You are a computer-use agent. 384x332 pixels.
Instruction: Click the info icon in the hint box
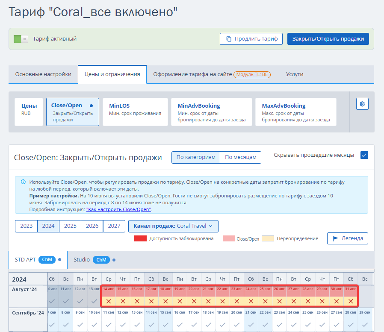(23, 182)
